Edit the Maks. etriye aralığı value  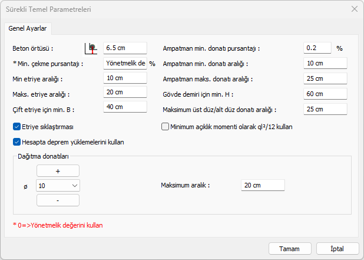tap(125, 93)
